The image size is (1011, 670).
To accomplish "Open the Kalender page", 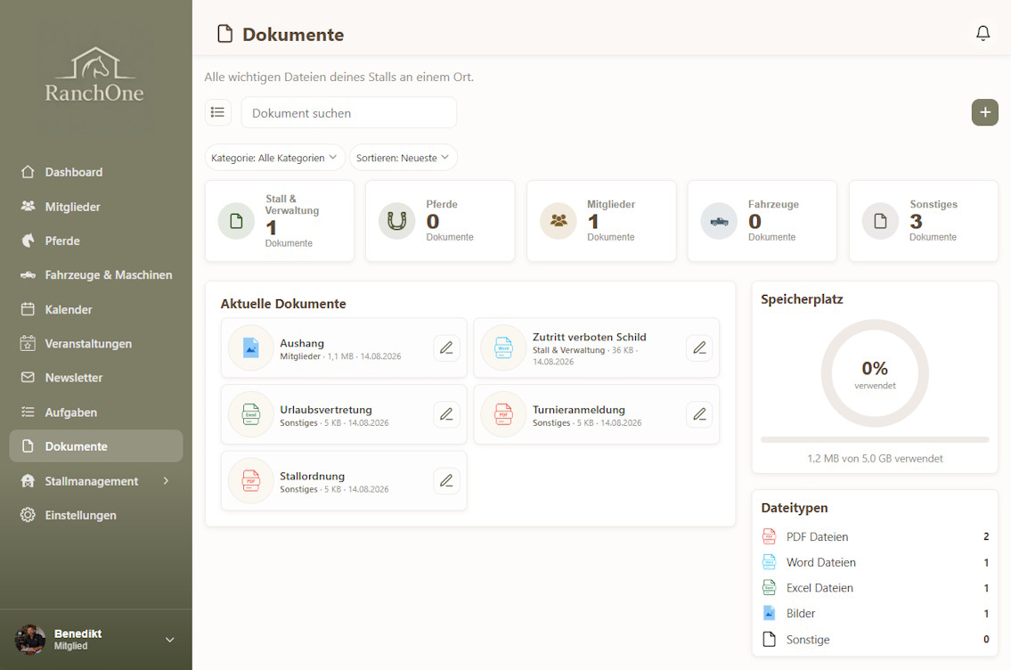I will tap(96, 309).
